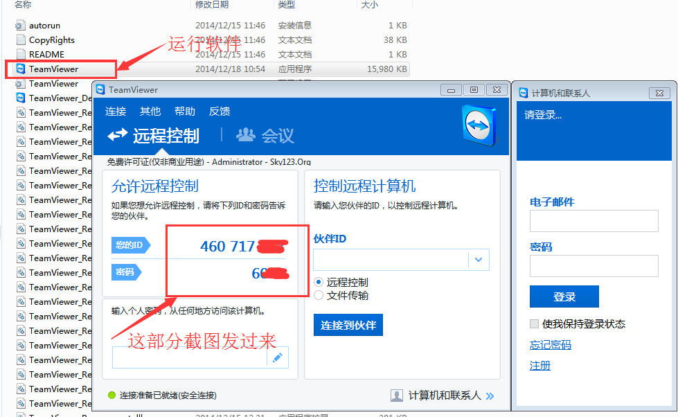The height and width of the screenshot is (417, 678).
Task: Focus the 密码 input field in the login panel
Action: (x=594, y=266)
